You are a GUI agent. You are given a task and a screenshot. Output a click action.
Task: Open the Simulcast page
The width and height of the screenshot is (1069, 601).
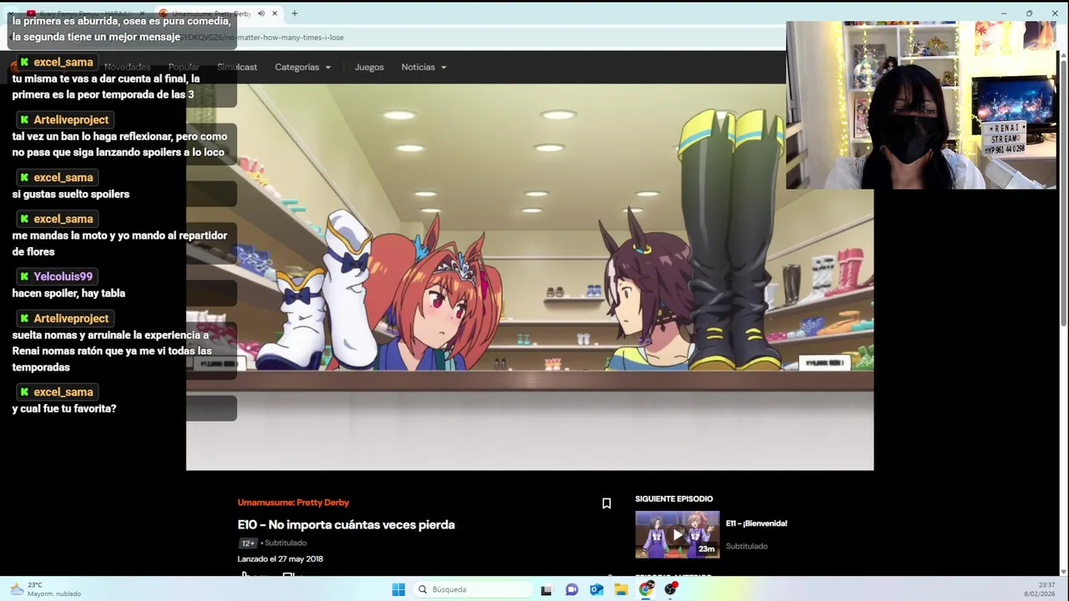[x=237, y=67]
